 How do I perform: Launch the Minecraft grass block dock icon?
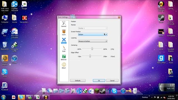pos(97,91)
